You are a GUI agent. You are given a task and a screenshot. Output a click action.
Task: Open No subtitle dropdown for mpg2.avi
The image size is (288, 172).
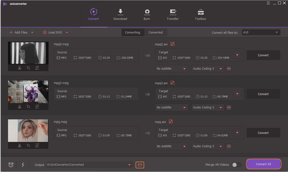[171, 69]
